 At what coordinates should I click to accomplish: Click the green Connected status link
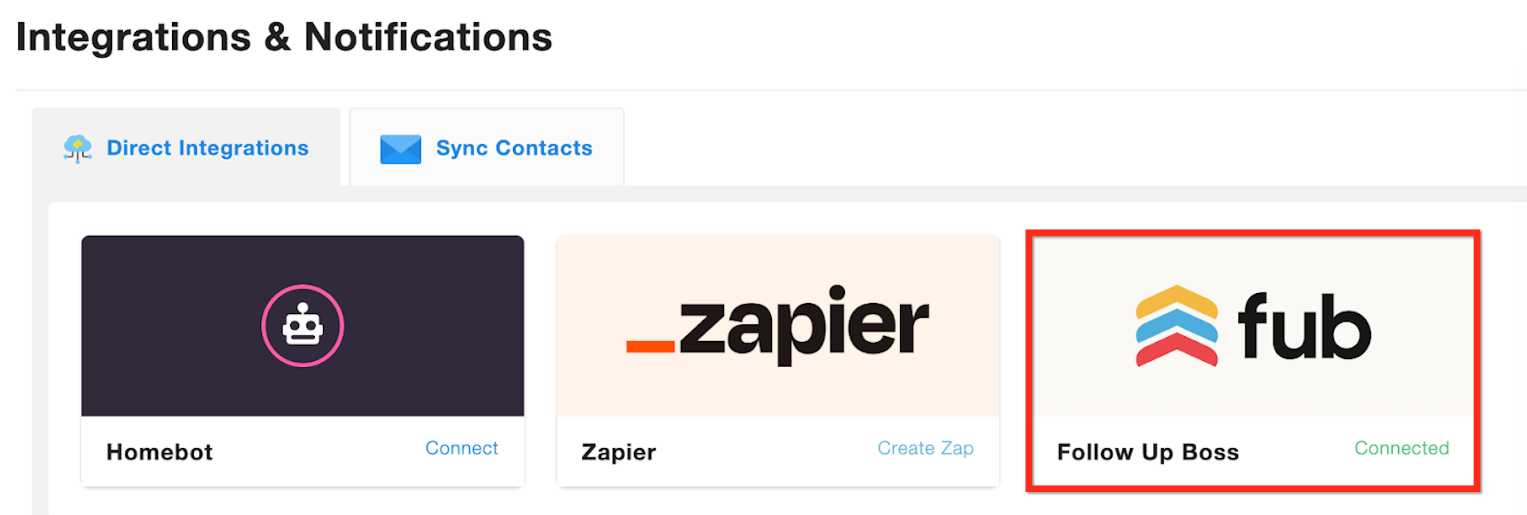pyautogui.click(x=1402, y=448)
